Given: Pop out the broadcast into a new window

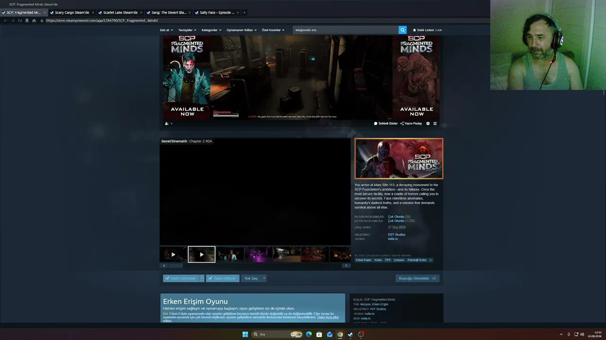Looking at the screenshot, I should 435,124.
